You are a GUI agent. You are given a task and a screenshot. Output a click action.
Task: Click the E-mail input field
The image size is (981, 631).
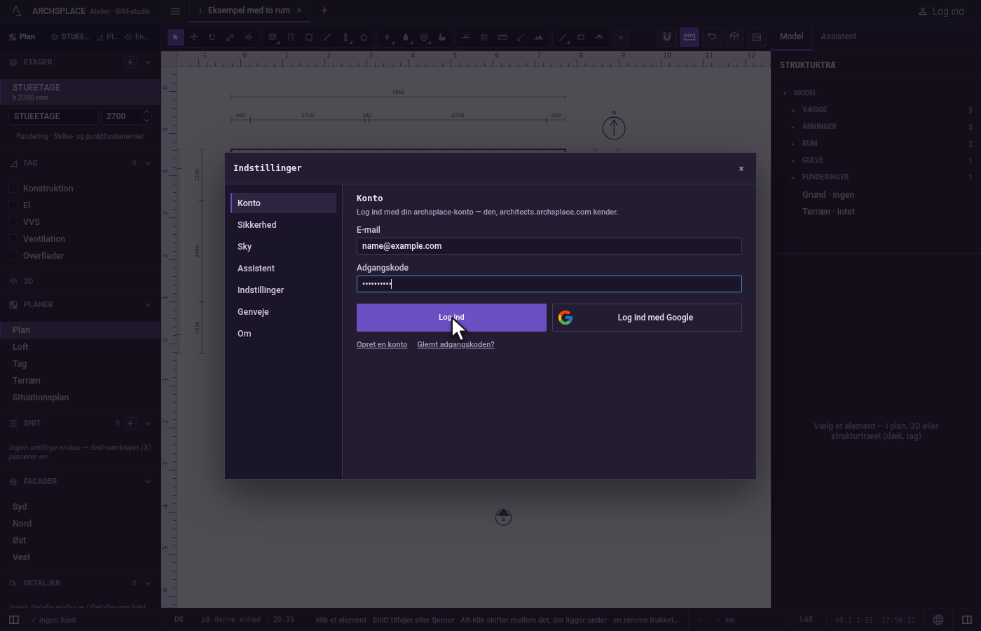coord(549,246)
